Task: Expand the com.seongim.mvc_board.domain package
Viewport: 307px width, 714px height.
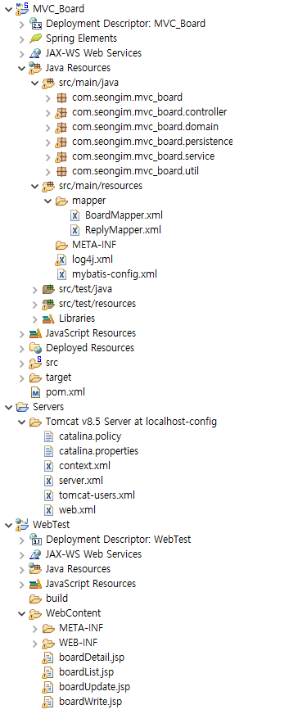Action: [47, 127]
